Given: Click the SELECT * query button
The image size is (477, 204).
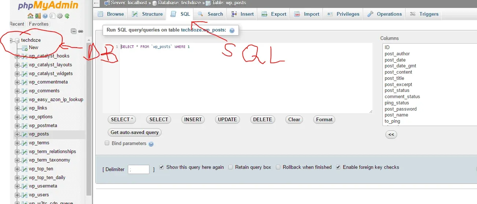Looking at the screenshot, I should (122, 119).
